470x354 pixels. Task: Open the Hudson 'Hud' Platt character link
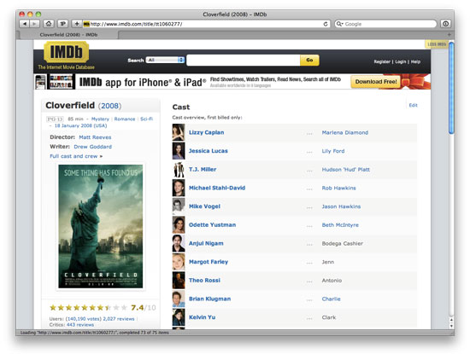(346, 170)
